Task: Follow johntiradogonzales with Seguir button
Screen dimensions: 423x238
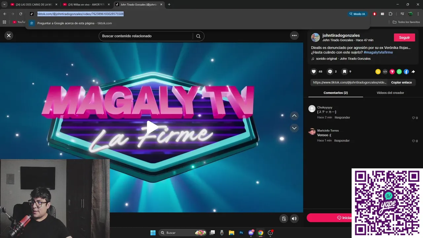Action: click(x=404, y=37)
